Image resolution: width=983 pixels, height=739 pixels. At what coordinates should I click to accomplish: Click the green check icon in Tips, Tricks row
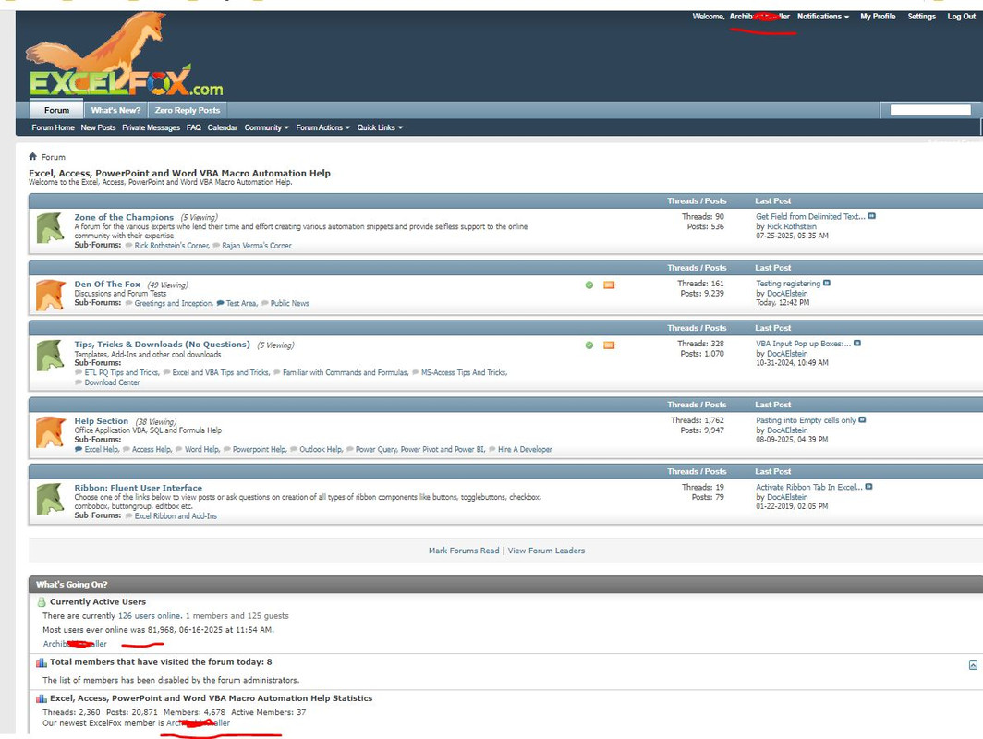(x=589, y=345)
